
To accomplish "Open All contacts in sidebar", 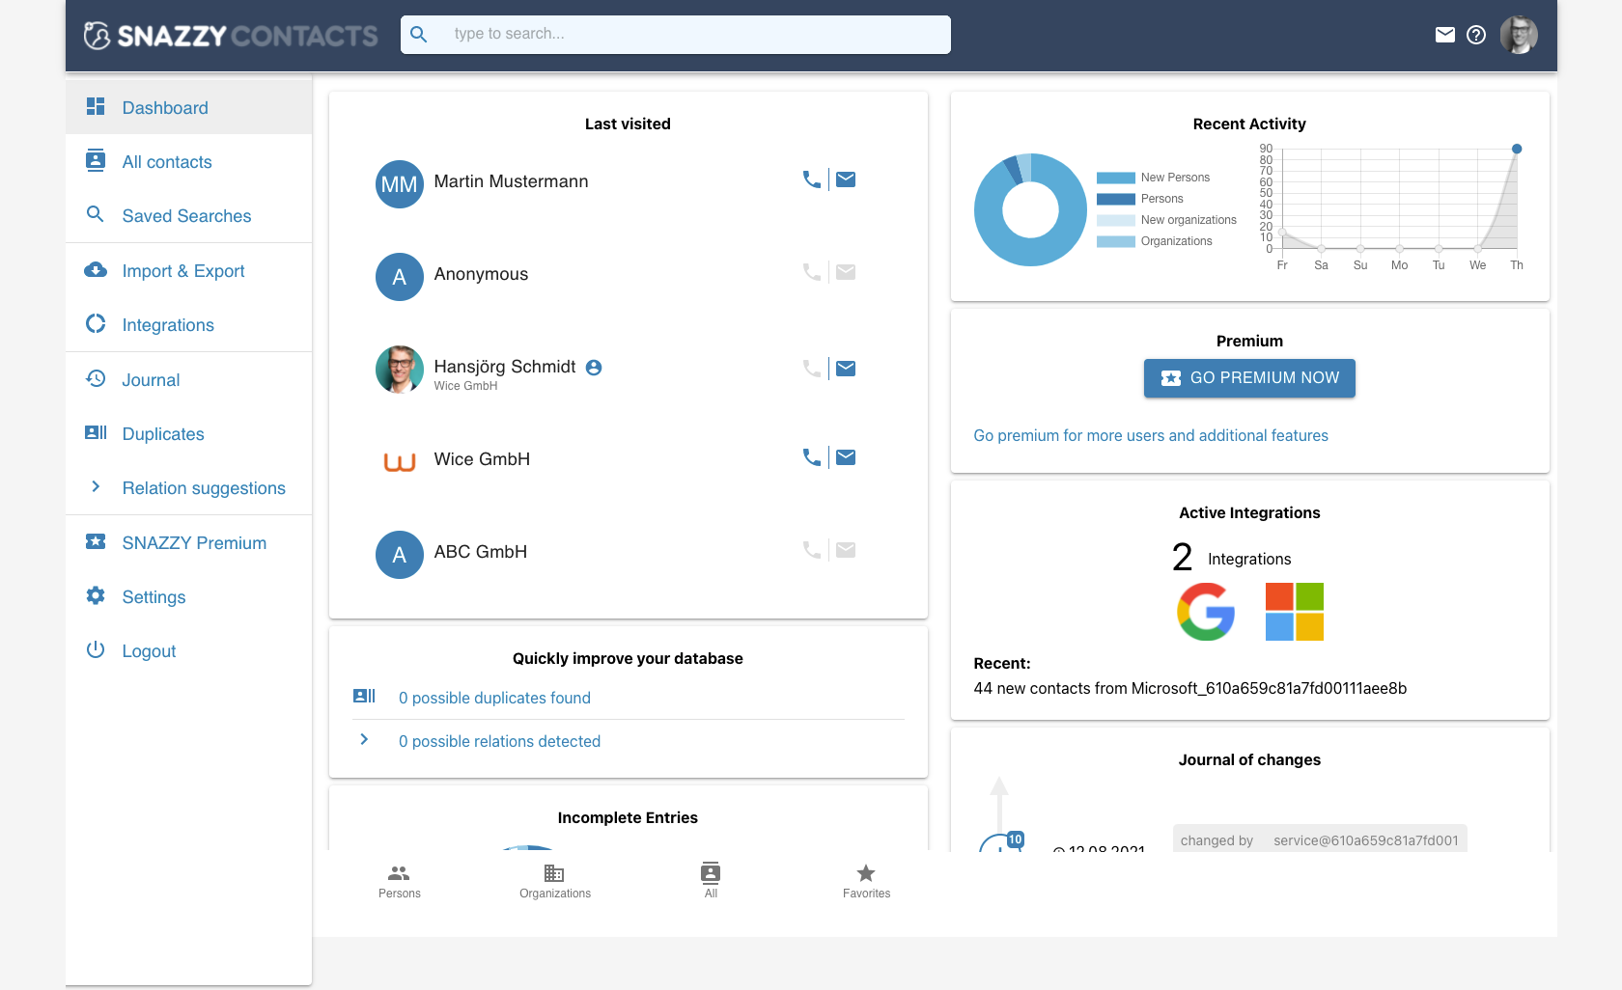I will pyautogui.click(x=188, y=161).
